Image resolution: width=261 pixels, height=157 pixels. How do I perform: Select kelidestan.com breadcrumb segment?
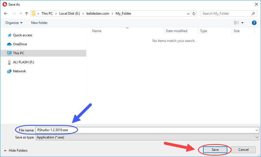pyautogui.click(x=98, y=14)
